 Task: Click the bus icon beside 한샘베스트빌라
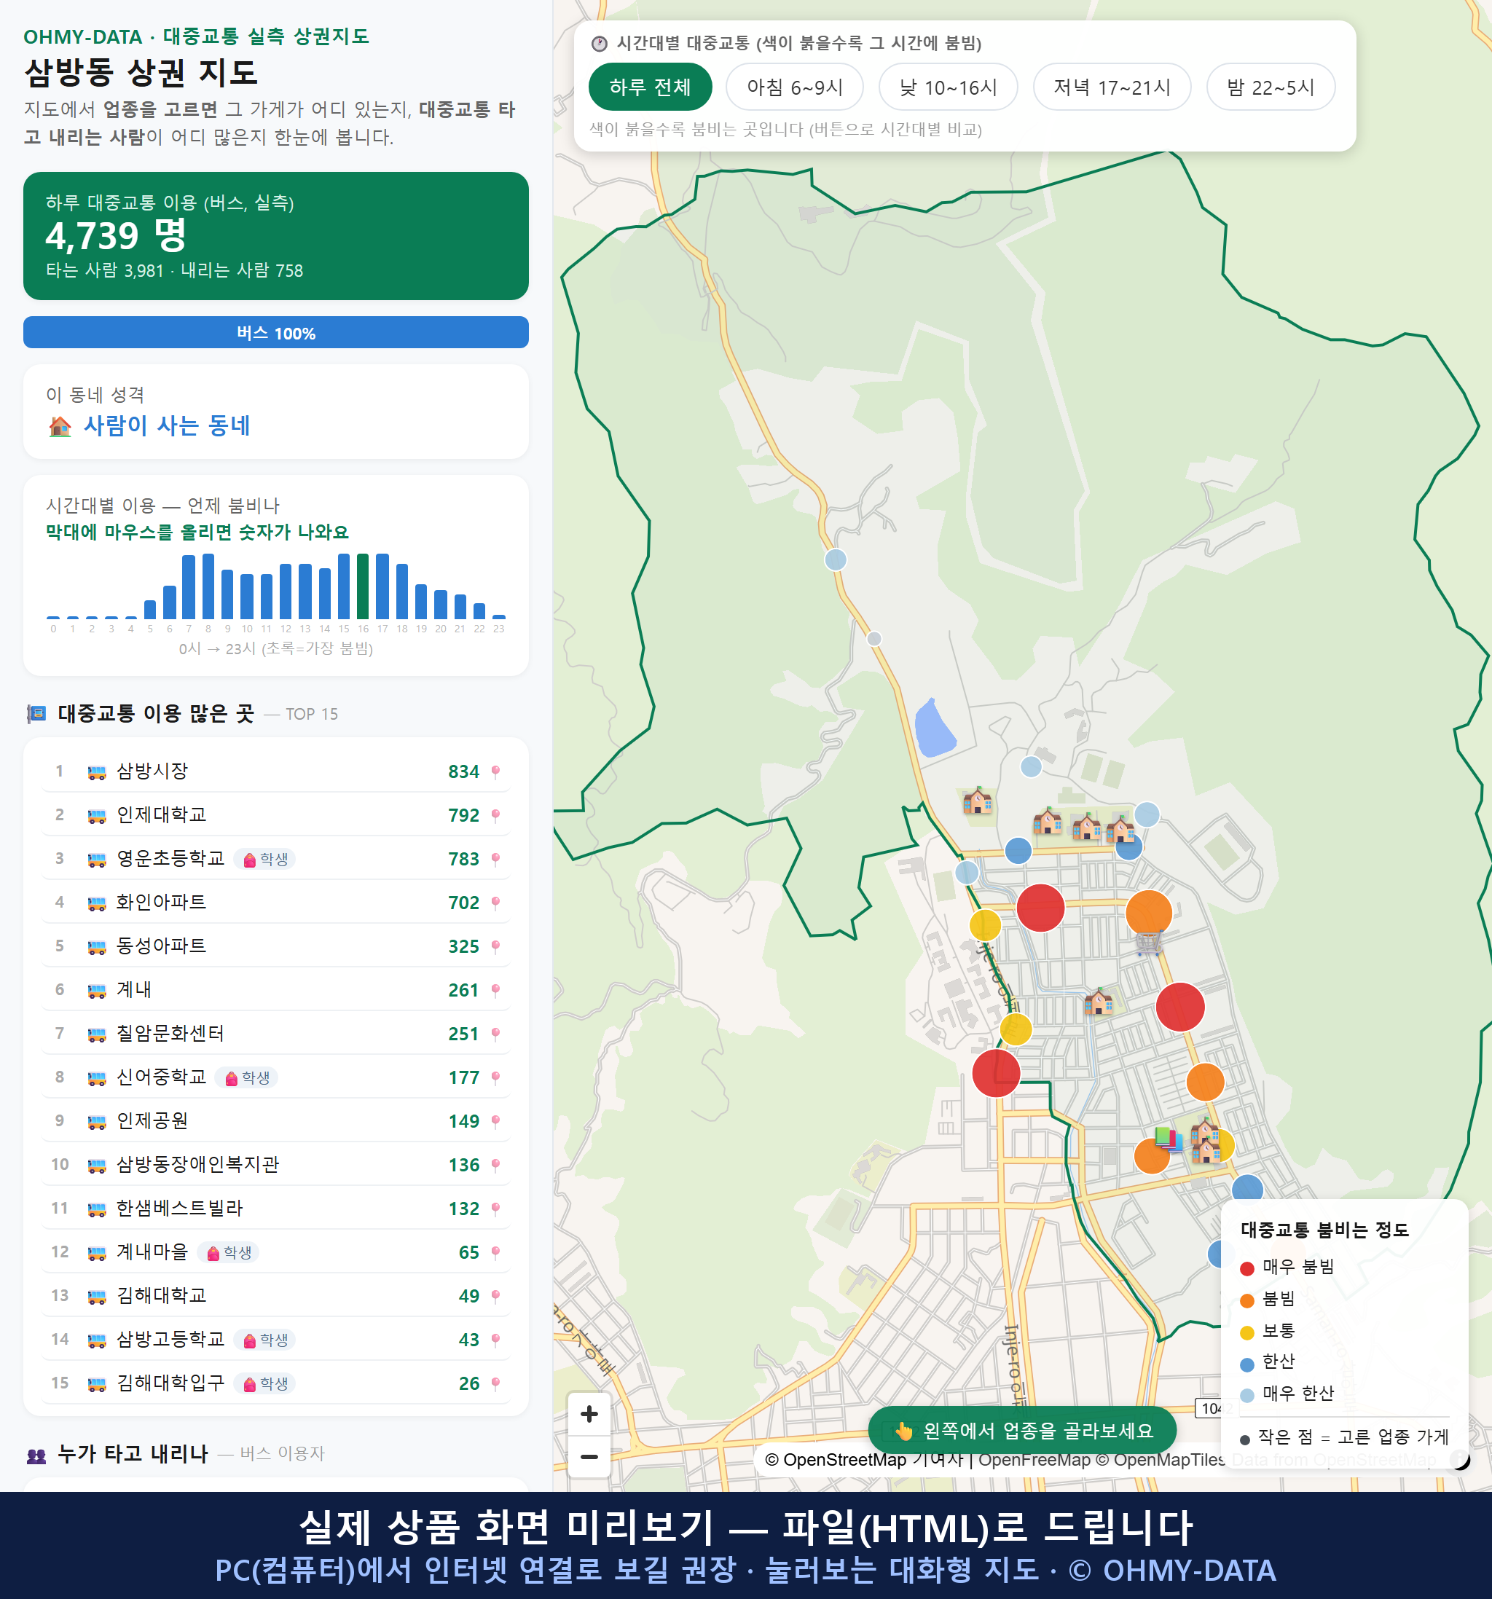96,1209
